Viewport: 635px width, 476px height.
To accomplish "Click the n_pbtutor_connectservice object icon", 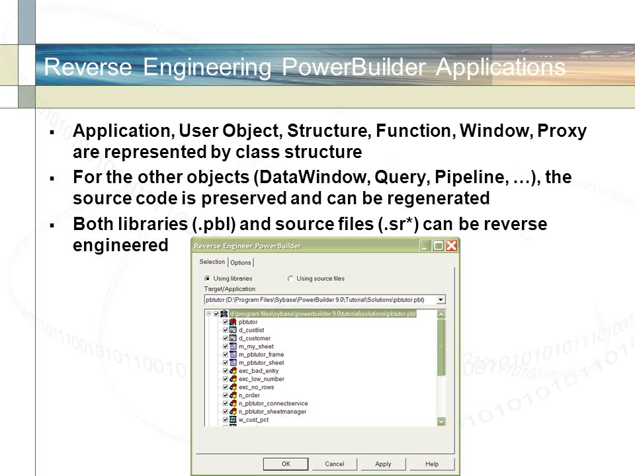I will pyautogui.click(x=233, y=403).
